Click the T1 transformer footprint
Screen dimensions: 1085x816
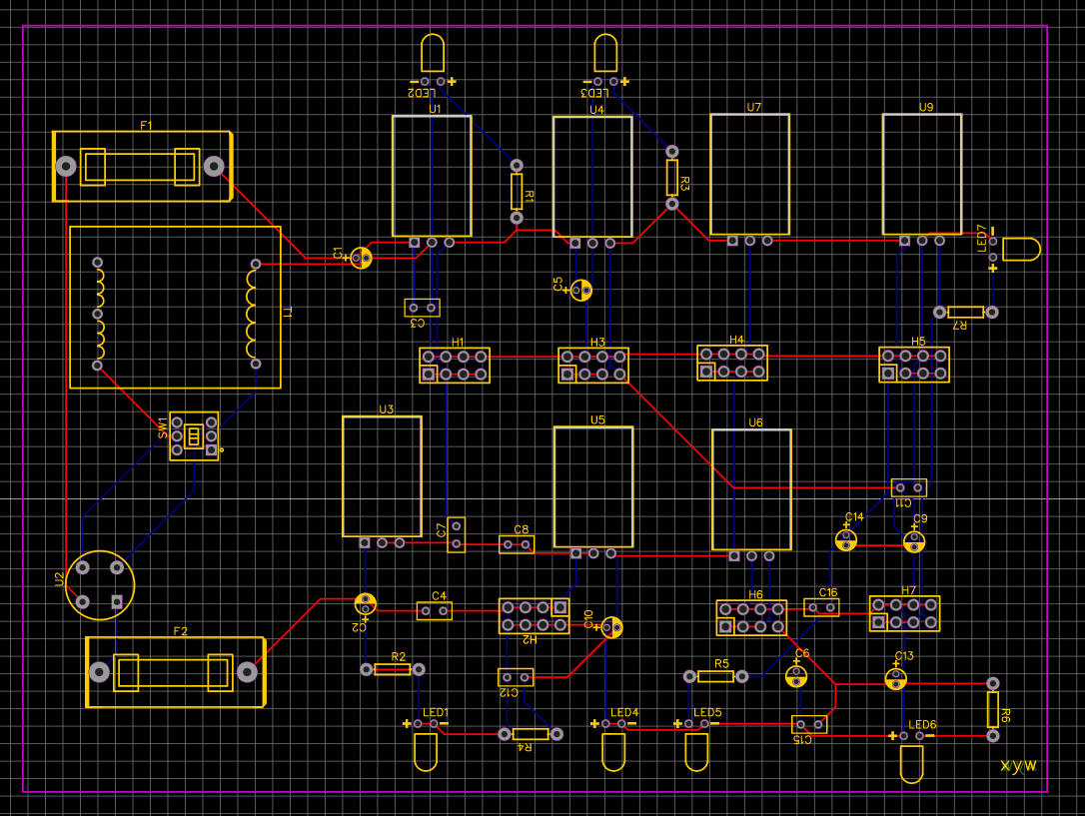[175, 307]
